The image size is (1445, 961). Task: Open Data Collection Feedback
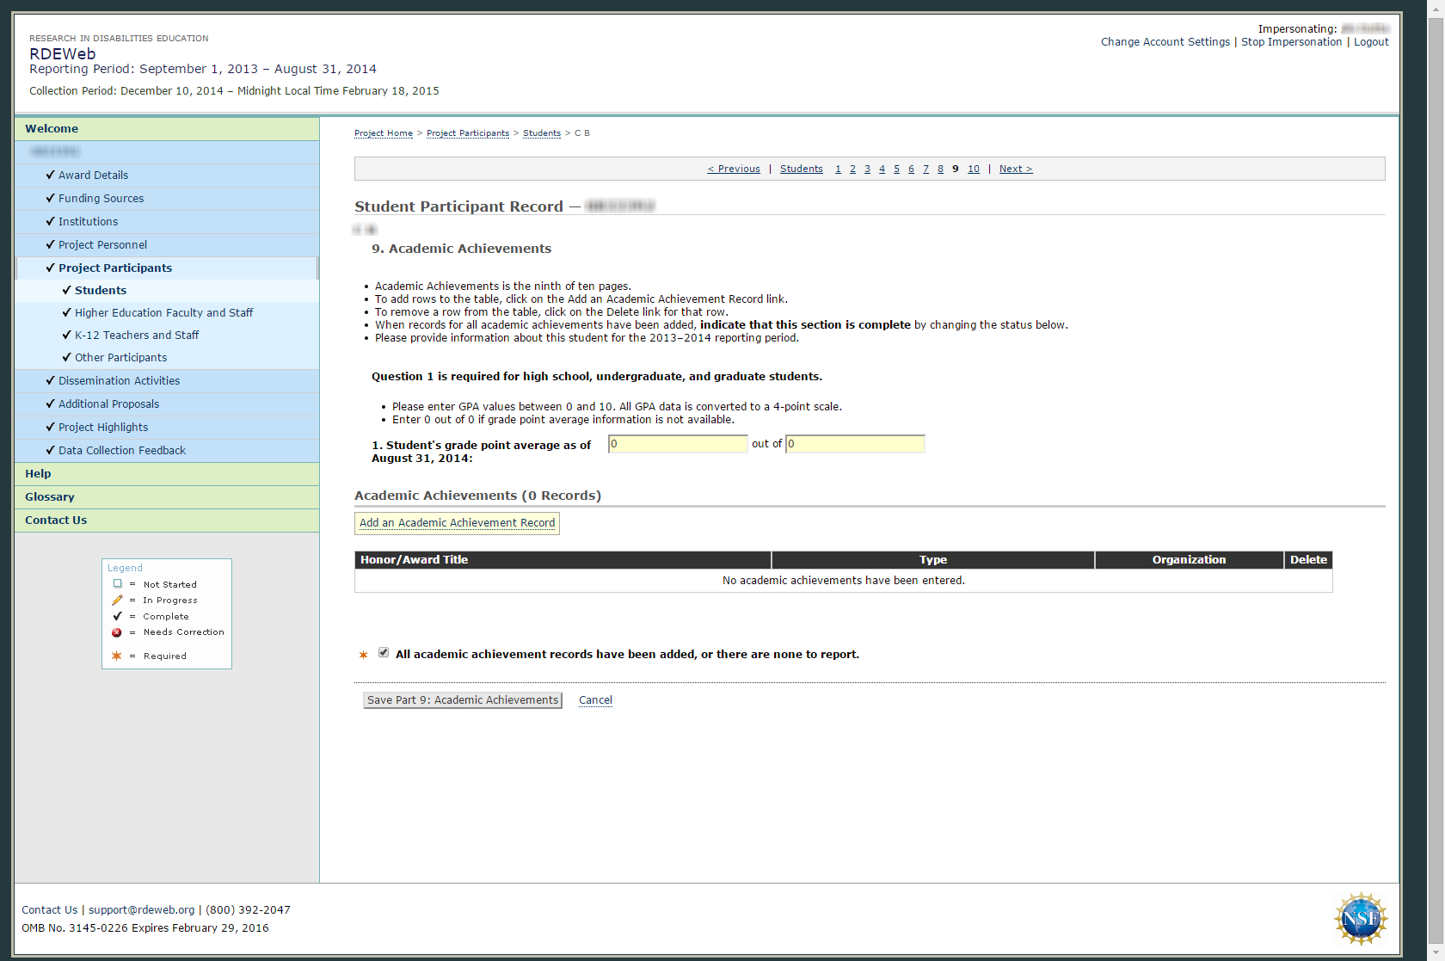point(122,450)
